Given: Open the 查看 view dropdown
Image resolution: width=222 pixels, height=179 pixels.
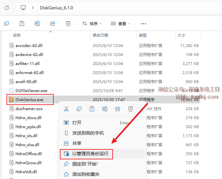Looking at the screenshot, I should (x=120, y=24).
